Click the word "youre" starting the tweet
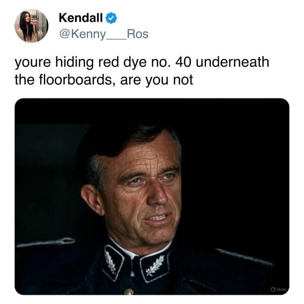Screen dimensions: 304x304 [32, 63]
